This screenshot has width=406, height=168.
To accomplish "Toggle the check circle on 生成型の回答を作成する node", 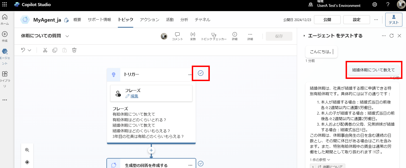I will (x=201, y=164).
